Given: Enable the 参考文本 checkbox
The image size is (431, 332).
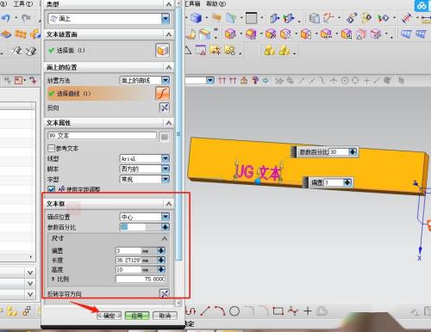Looking at the screenshot, I should pos(51,148).
